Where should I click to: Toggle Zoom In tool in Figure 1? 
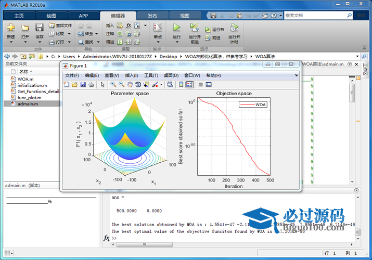pyautogui.click(x=113, y=85)
